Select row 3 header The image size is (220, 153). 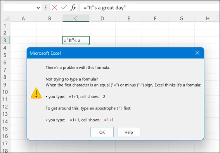[5, 40]
